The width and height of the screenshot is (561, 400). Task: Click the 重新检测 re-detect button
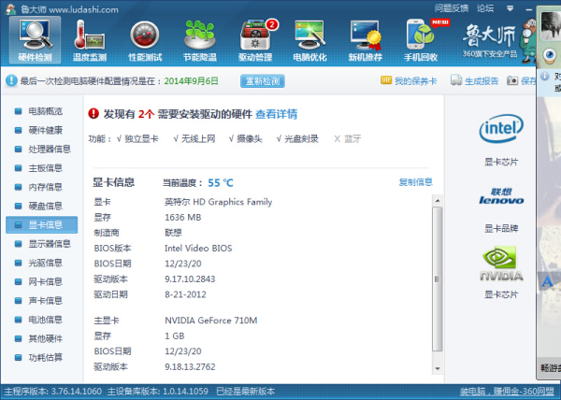(x=262, y=80)
